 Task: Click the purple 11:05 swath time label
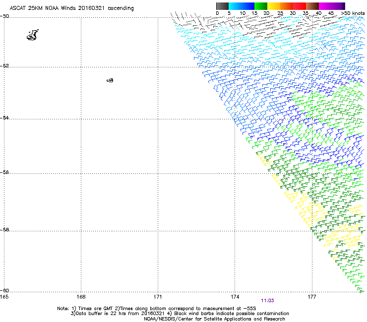[267, 301]
